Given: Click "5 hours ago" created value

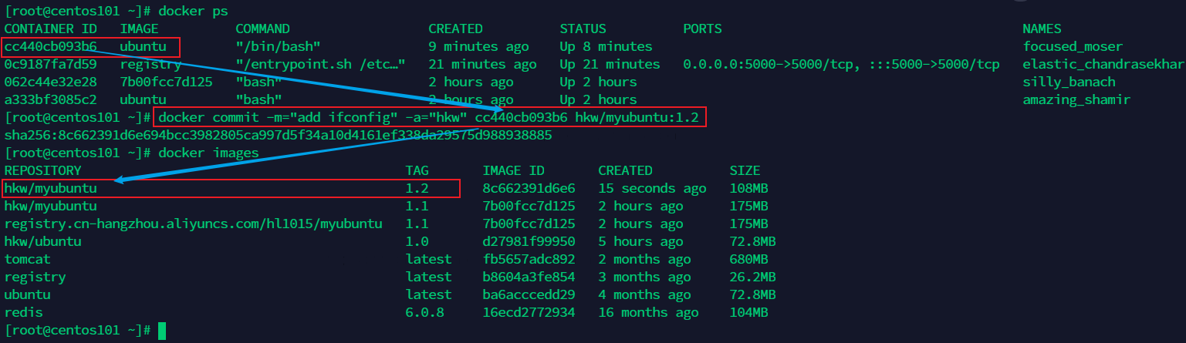Looking at the screenshot, I should 640,241.
